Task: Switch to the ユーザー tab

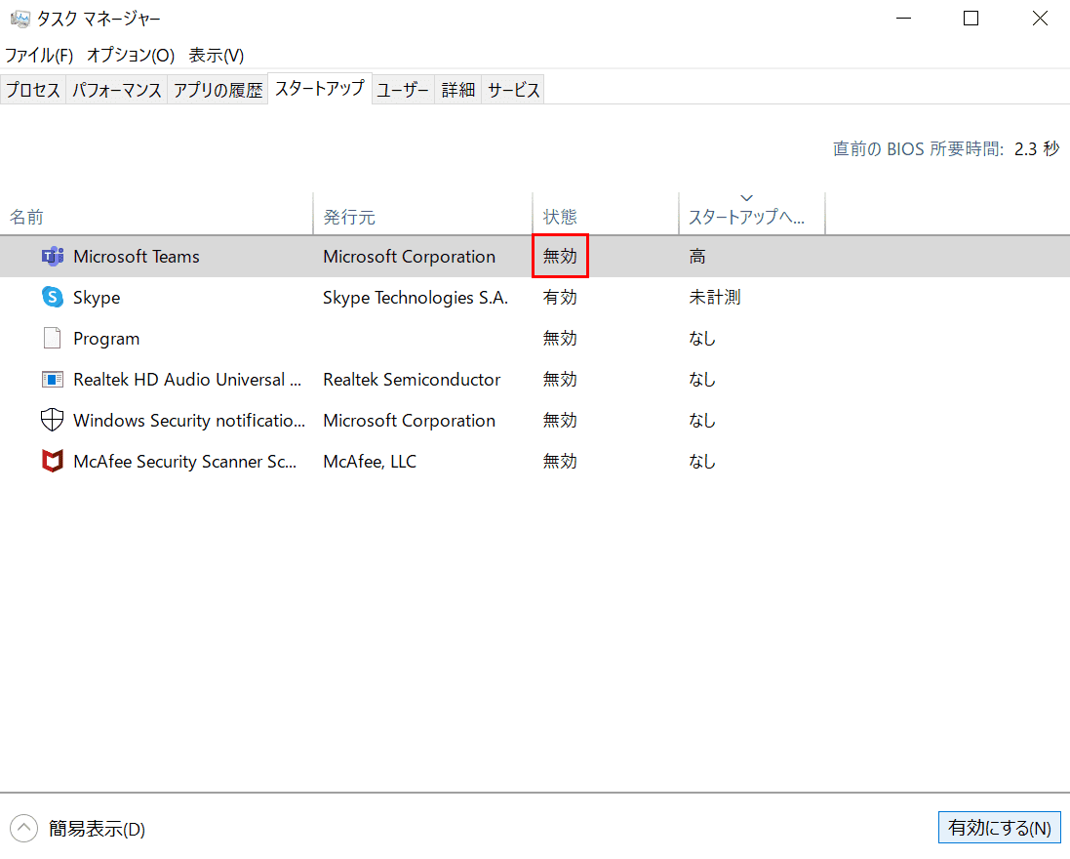Action: pyautogui.click(x=403, y=90)
